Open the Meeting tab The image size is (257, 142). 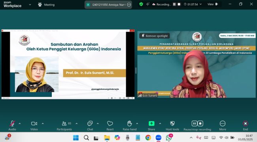tap(46, 5)
